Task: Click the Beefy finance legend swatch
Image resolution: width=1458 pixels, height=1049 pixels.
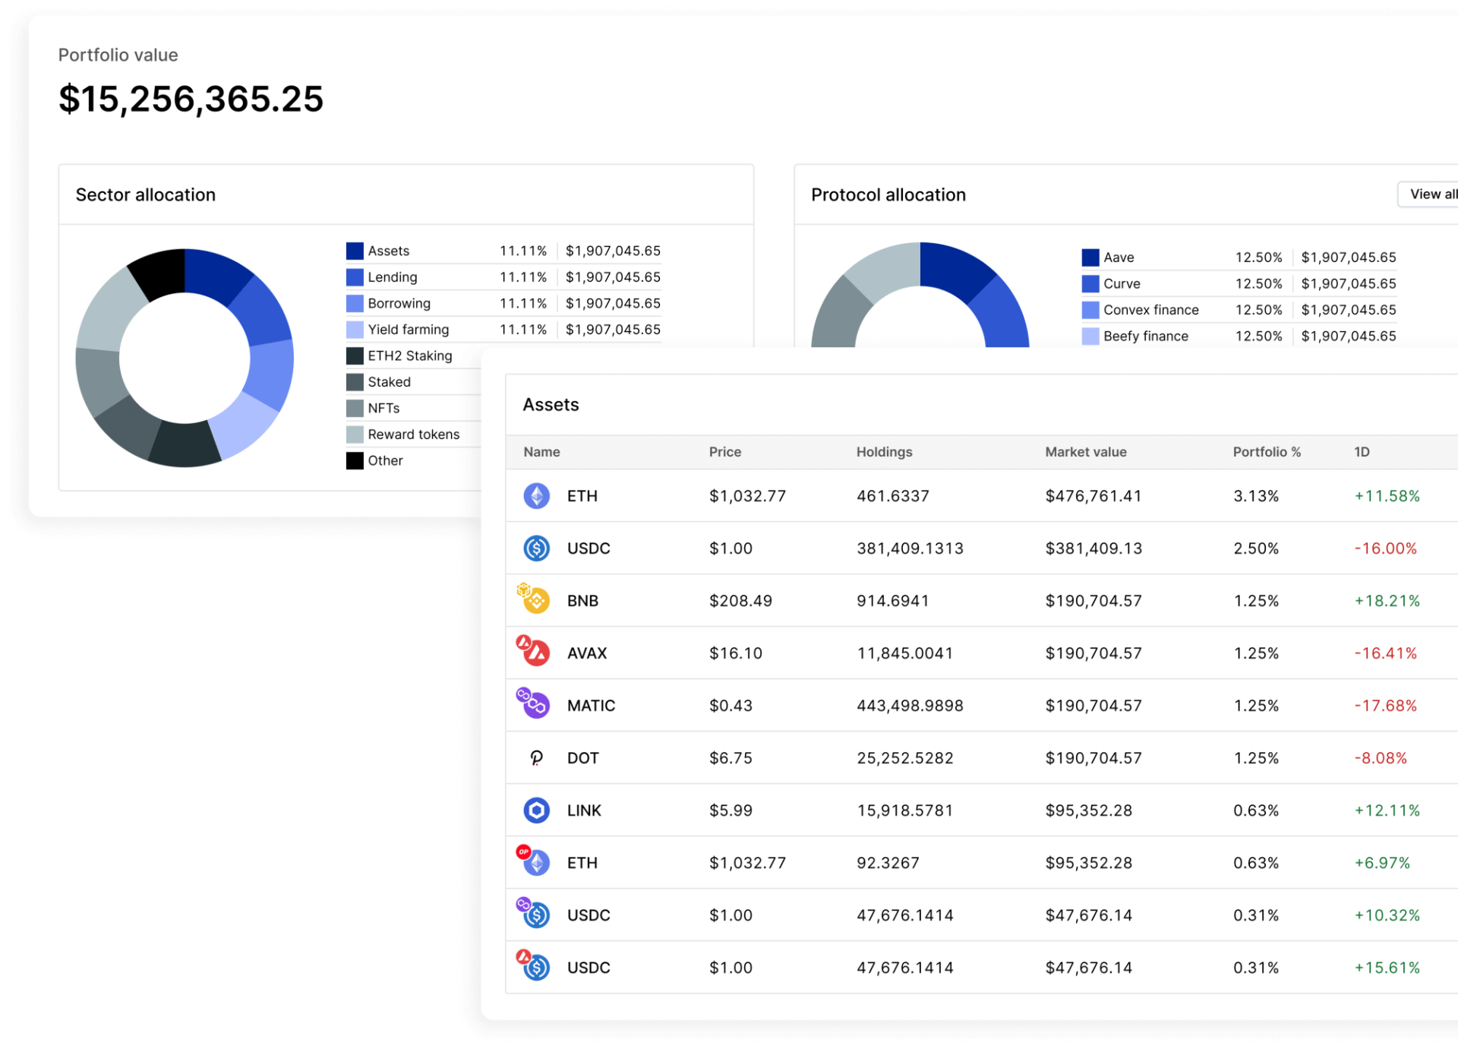Action: 1090,336
